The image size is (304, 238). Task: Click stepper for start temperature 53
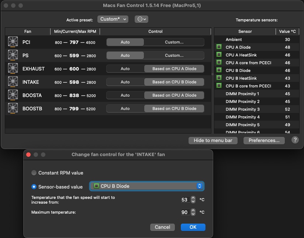193,200
